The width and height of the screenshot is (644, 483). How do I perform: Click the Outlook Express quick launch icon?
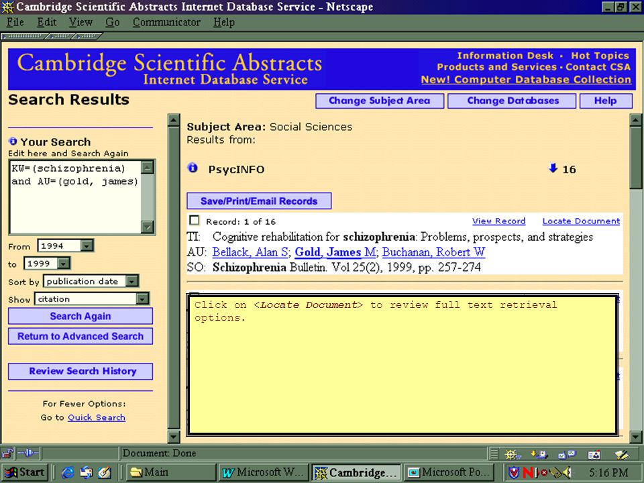click(x=87, y=473)
